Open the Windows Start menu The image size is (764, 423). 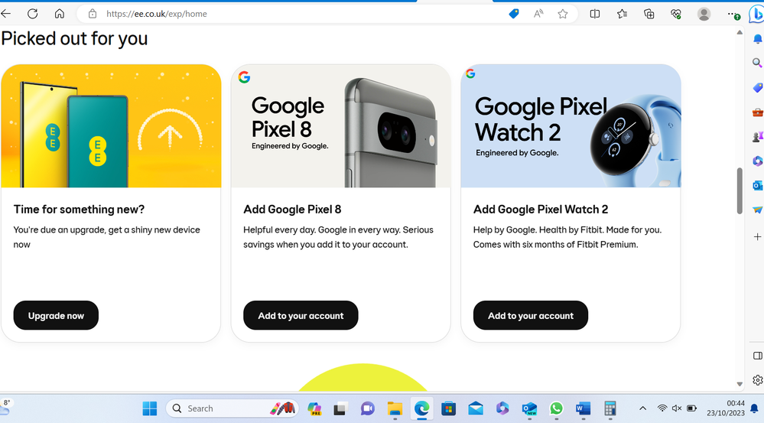pyautogui.click(x=150, y=408)
